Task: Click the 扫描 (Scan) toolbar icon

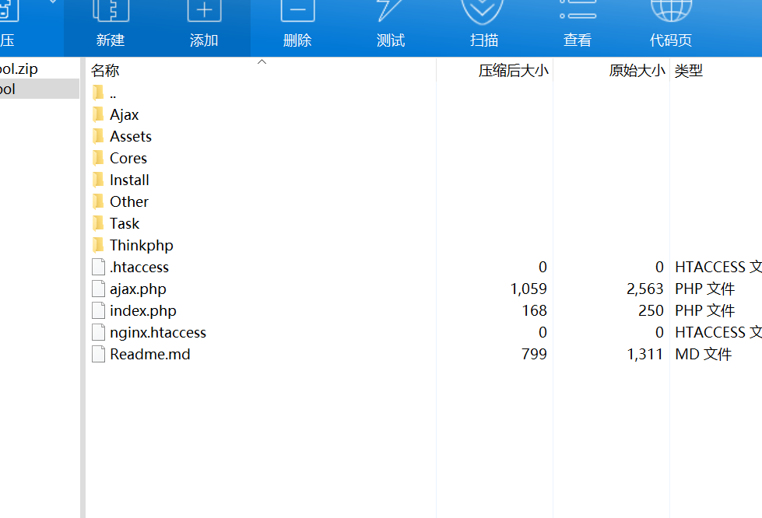Action: [x=483, y=22]
